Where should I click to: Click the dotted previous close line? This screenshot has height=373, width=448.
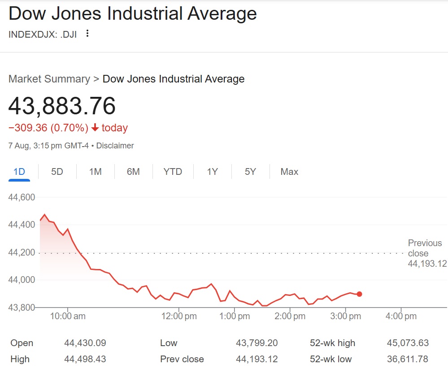(x=224, y=254)
